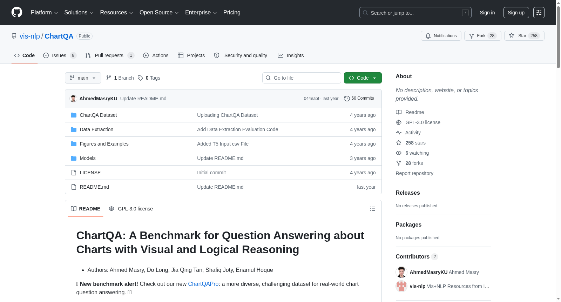Viewport: 561px width, 302px height.
Task: Open the README outline list icon
Action: point(373,209)
